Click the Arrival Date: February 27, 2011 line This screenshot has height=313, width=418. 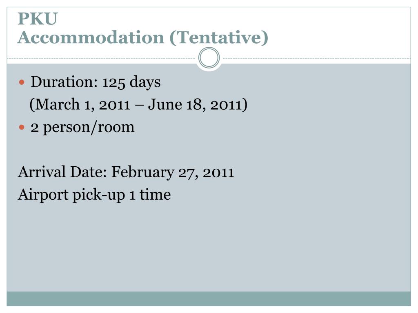pos(126,172)
